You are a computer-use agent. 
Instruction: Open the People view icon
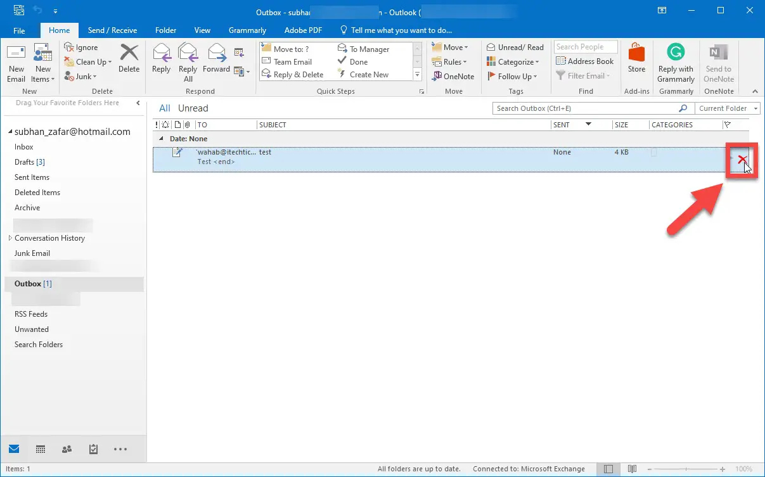pos(67,449)
